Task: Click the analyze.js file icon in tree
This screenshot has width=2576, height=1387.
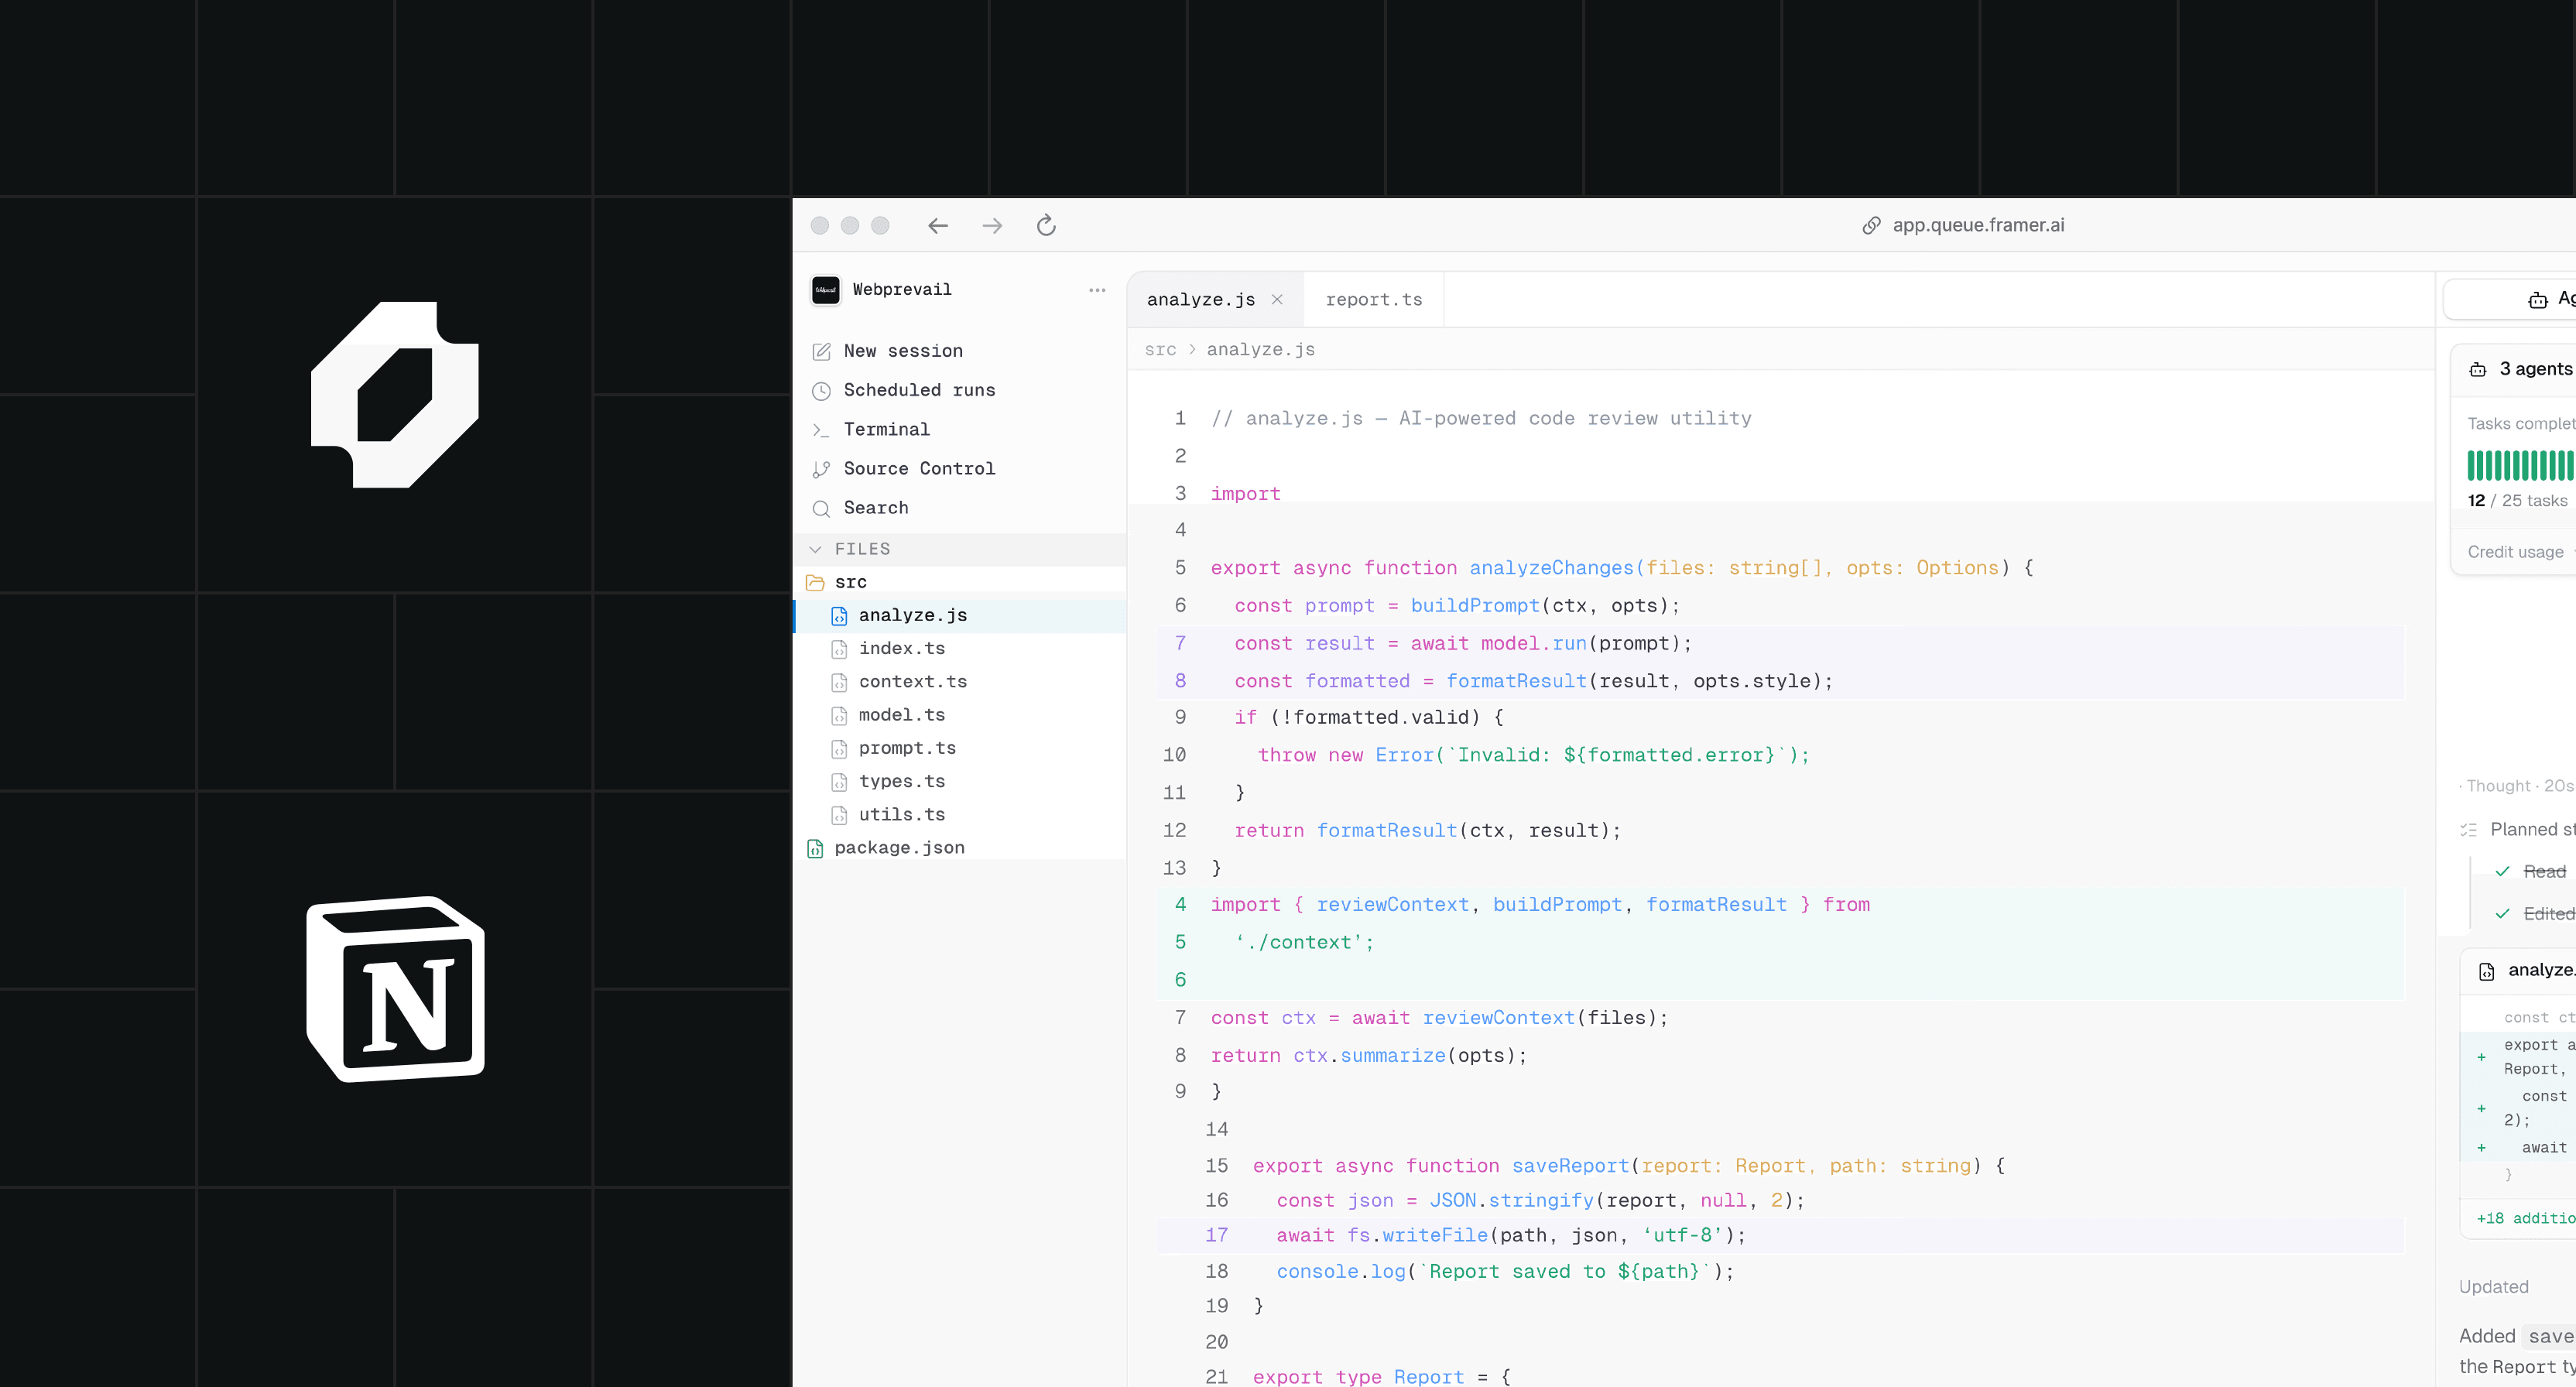Action: coord(839,616)
